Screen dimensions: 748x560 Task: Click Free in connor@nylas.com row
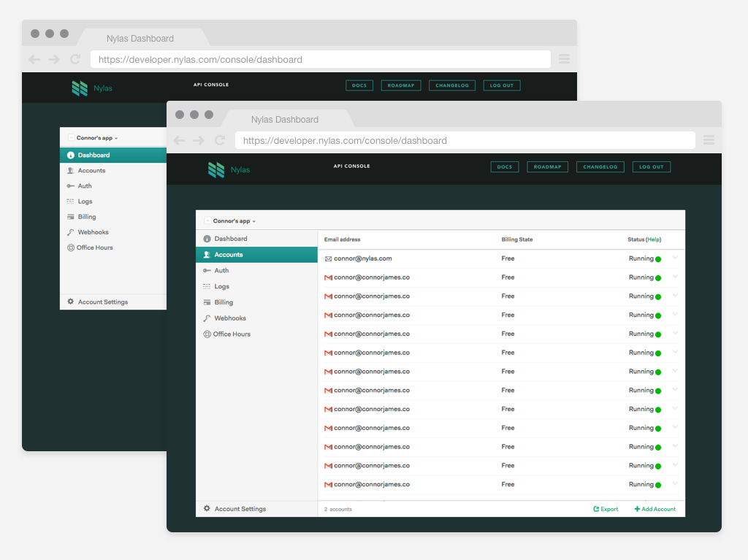click(508, 258)
